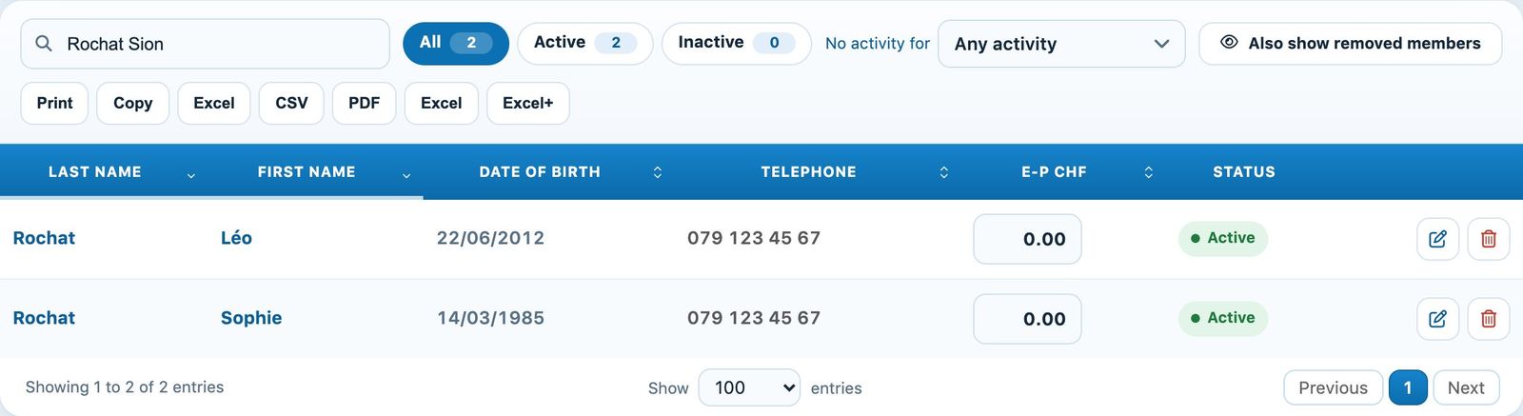
Task: Click the Next pagination button
Action: coord(1466,387)
